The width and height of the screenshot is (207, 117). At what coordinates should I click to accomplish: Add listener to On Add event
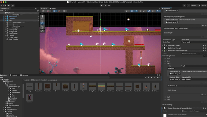[x=202, y=83]
